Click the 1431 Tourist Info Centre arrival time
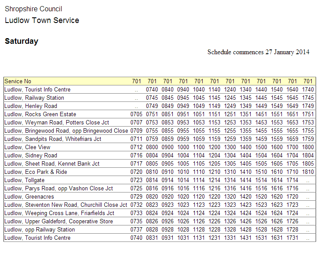This screenshot has height=261, width=336. (246, 238)
